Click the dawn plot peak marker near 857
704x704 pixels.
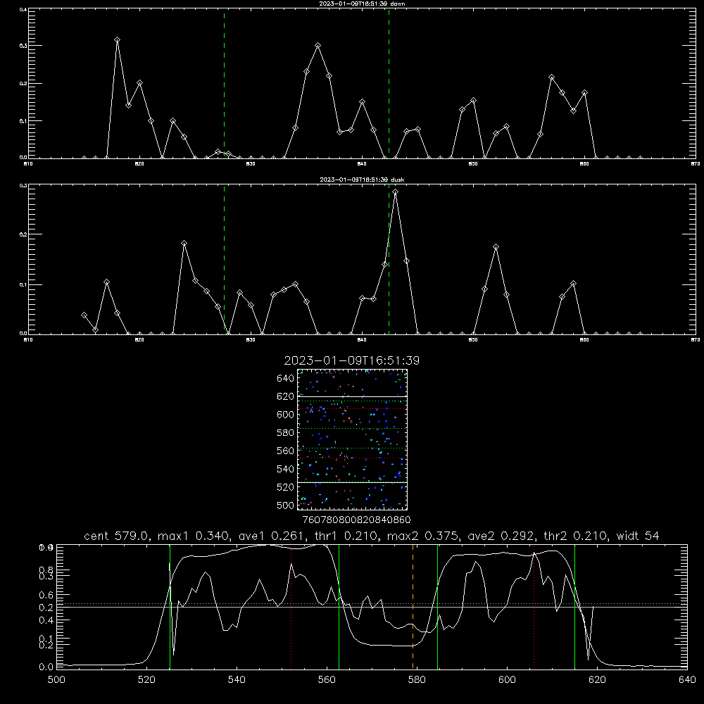click(x=552, y=77)
